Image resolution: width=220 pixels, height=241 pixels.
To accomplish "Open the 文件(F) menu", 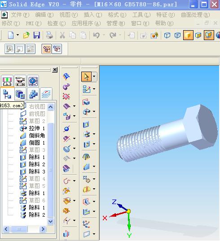I will (20, 15).
